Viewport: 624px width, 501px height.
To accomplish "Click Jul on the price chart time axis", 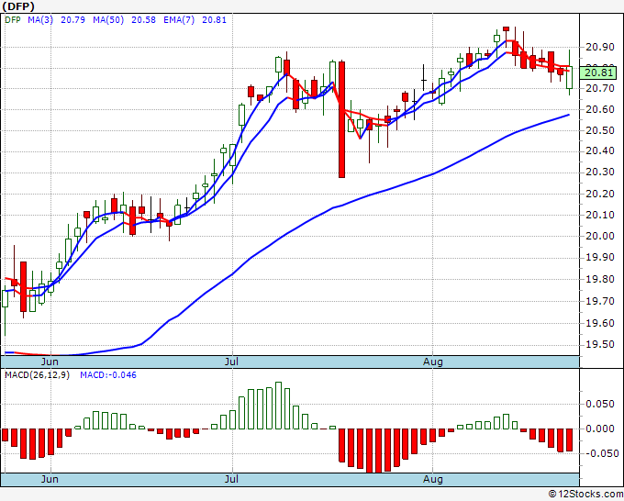I will tap(231, 362).
